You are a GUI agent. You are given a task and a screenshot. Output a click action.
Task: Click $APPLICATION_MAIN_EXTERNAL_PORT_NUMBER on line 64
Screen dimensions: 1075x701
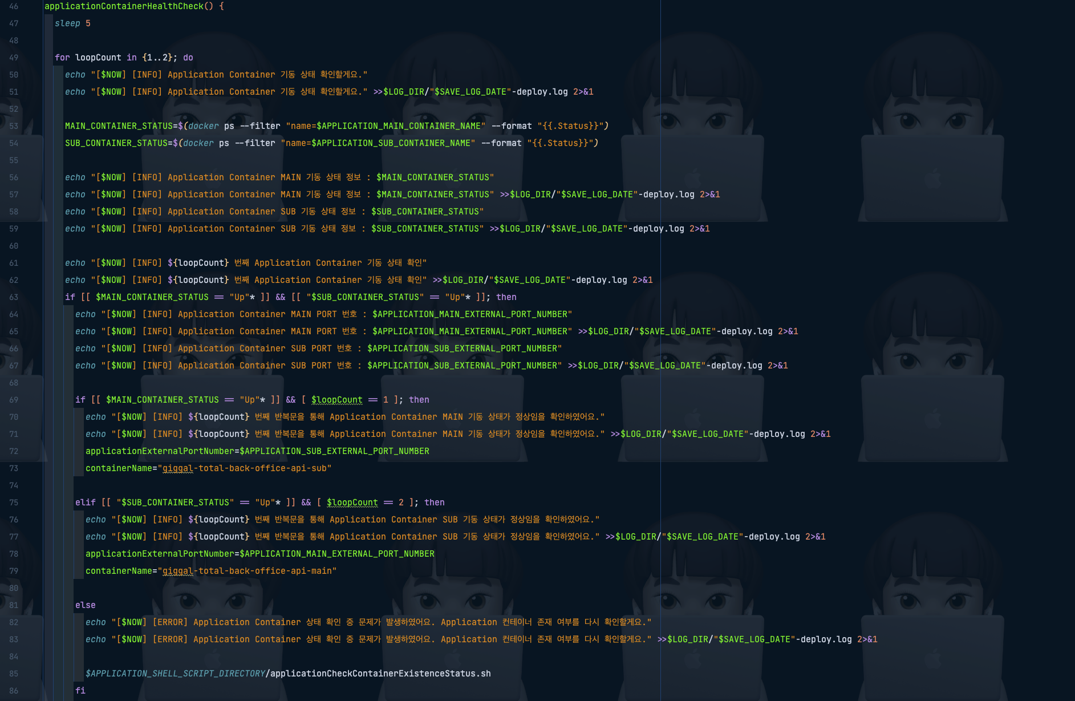click(x=470, y=314)
